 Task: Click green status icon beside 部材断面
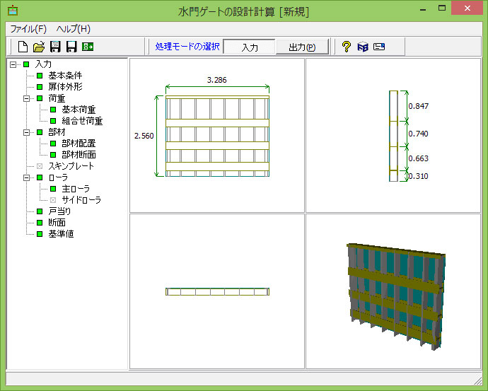pos(53,155)
